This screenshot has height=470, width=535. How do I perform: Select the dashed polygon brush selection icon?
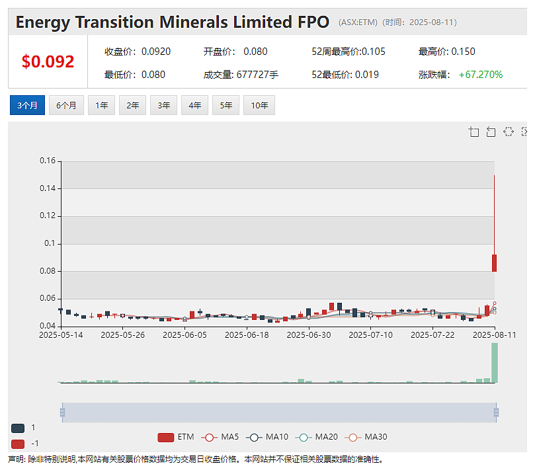pos(509,132)
